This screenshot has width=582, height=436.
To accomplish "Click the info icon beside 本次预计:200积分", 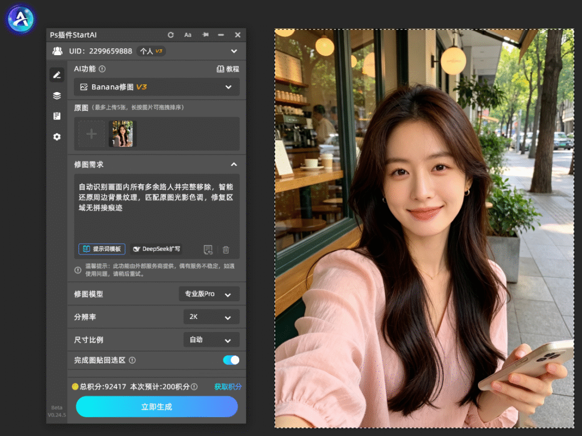I will point(194,387).
